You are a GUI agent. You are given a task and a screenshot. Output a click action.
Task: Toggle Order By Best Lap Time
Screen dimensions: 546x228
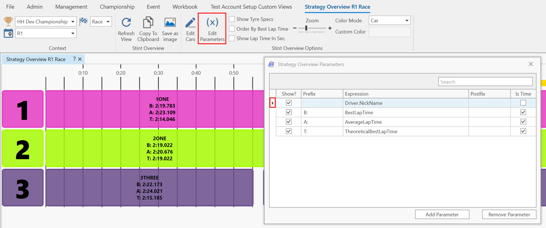pos(232,29)
